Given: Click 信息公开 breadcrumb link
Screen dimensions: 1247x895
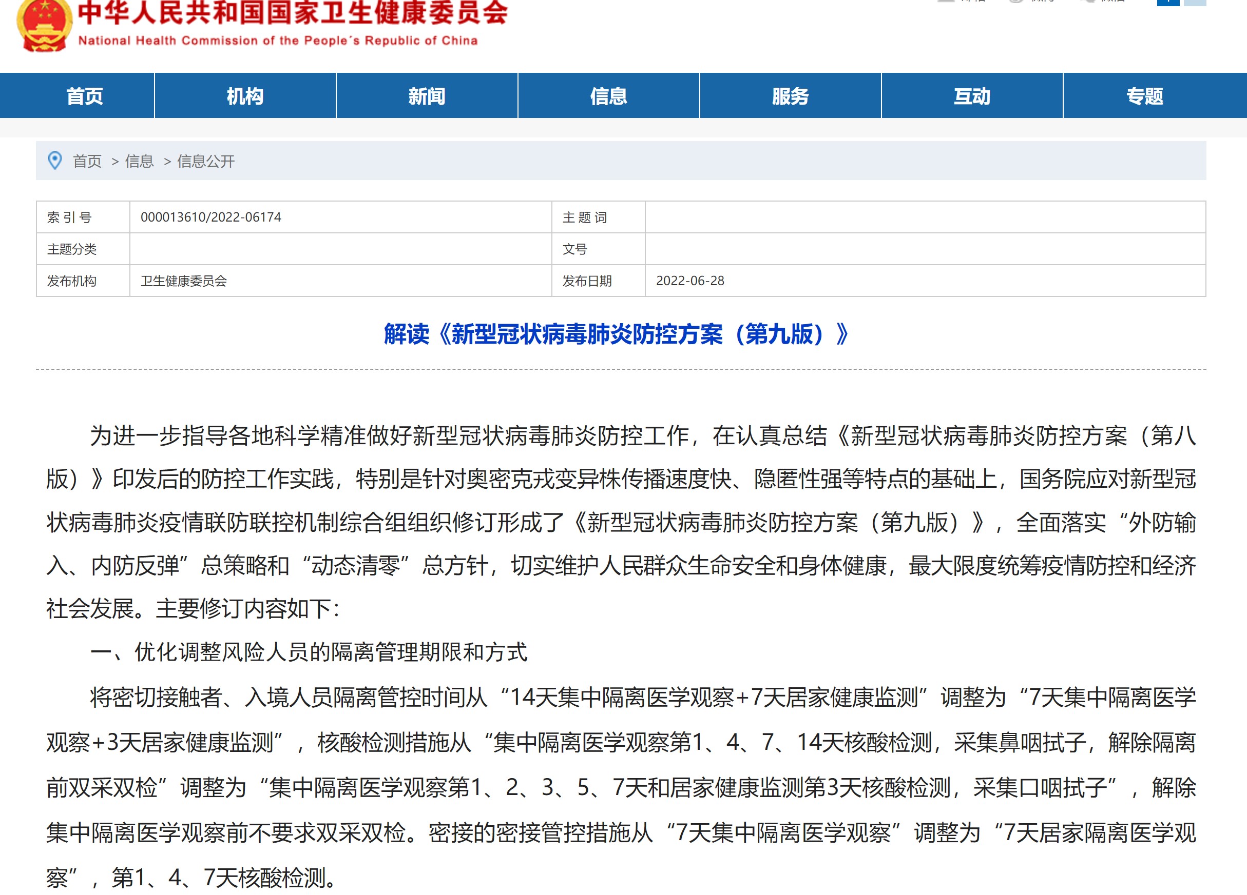Looking at the screenshot, I should (x=206, y=161).
